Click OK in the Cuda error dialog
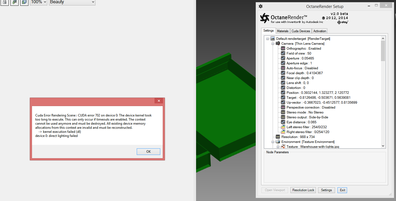The image size is (396, 201). [x=148, y=152]
